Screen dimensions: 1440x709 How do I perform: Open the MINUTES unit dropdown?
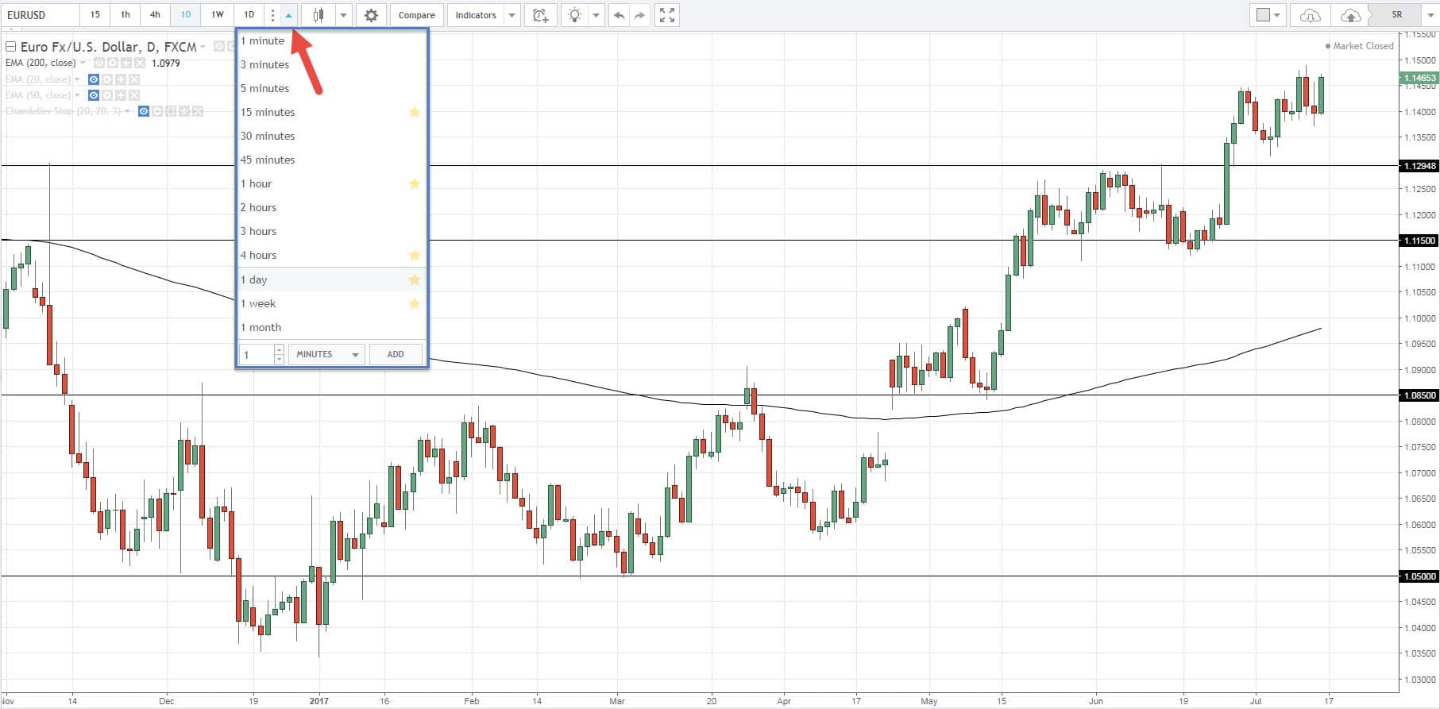click(327, 354)
